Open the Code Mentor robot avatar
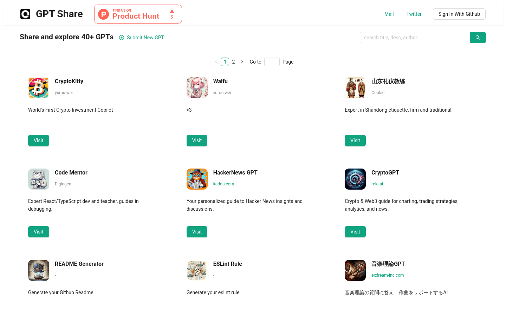The image size is (506, 316). pyautogui.click(x=39, y=179)
